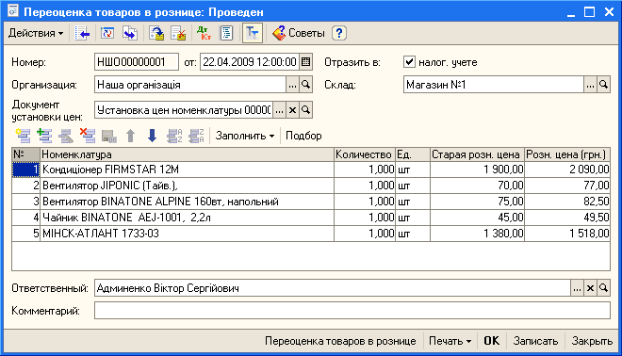Click ellipsis select button for Документ установки цен
This screenshot has height=356, width=622.
[279, 110]
